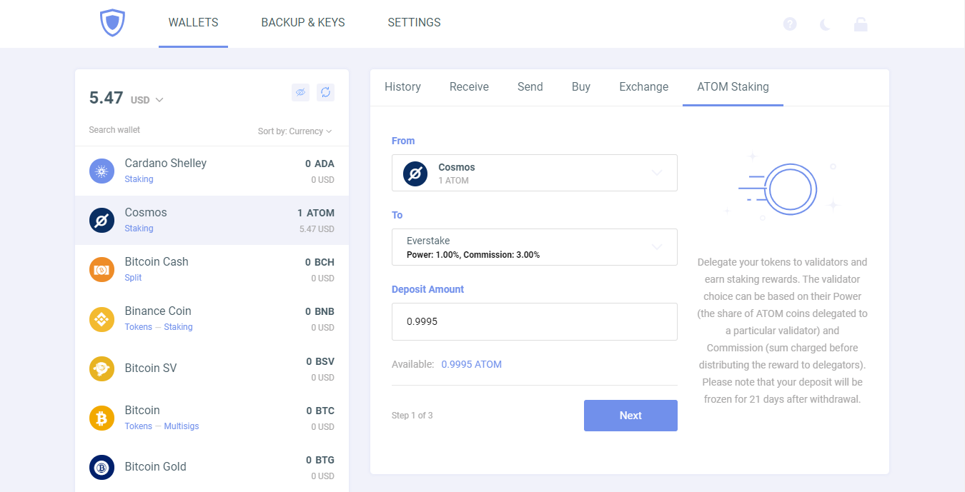Click the 0.9995 ATOM available link
This screenshot has height=492, width=965.
tap(471, 364)
